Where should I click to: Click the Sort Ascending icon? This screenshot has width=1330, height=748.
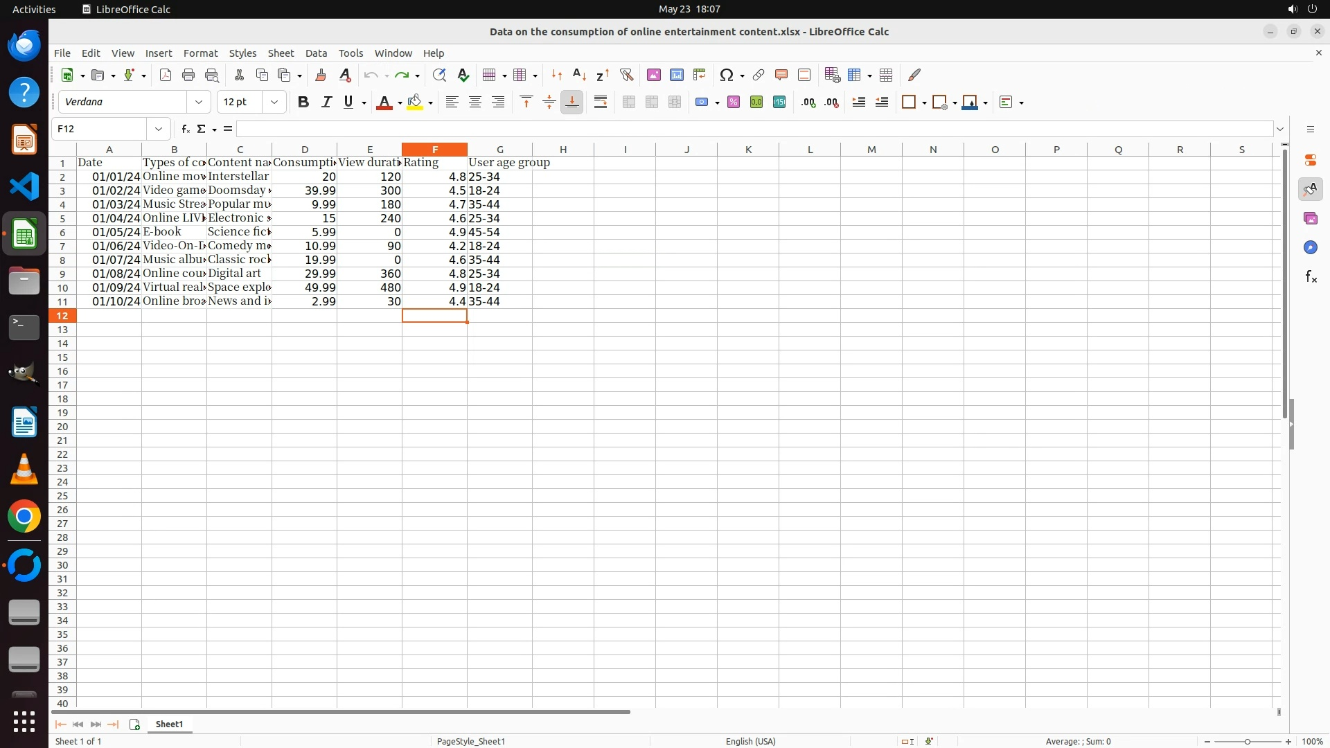(580, 75)
